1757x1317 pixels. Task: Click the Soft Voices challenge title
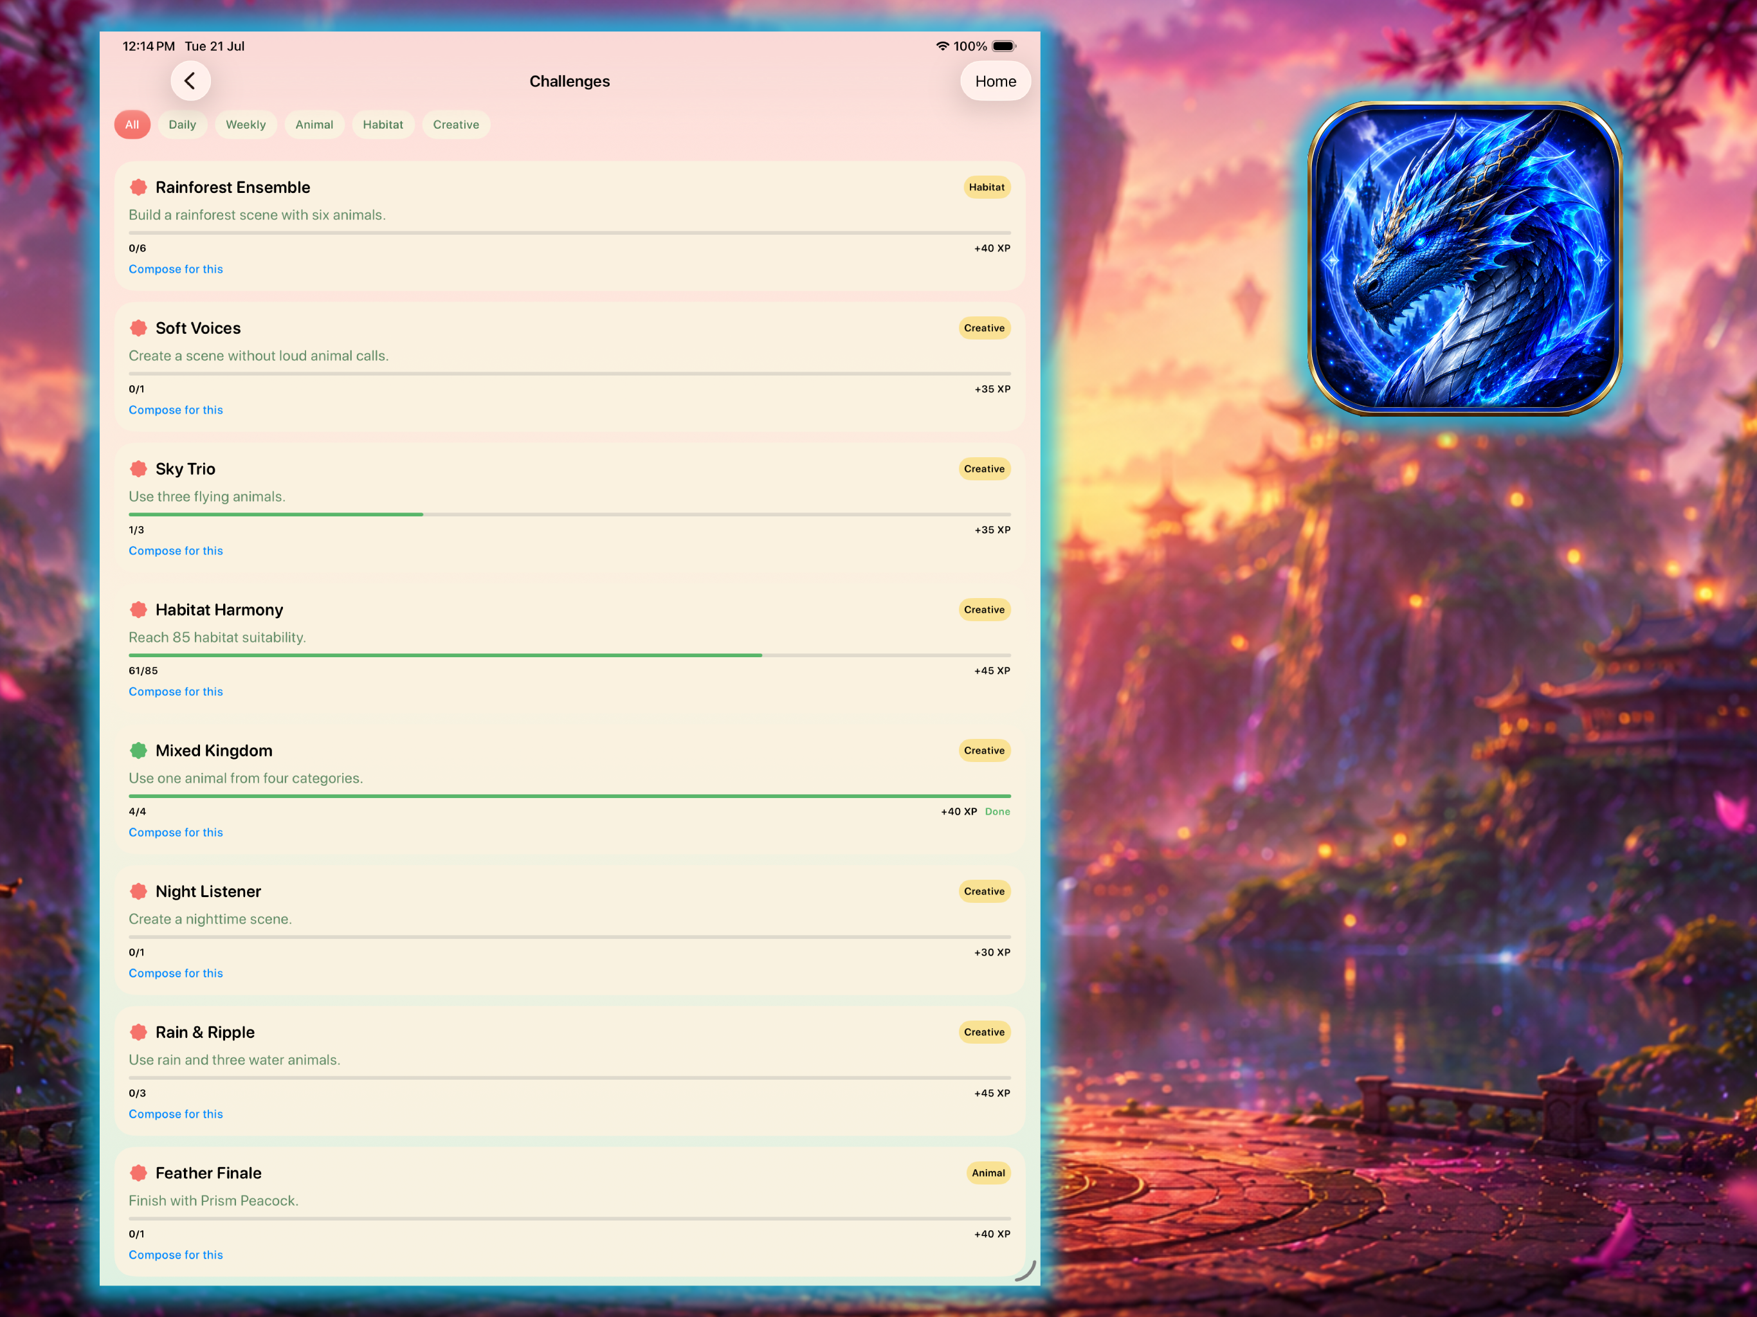(x=198, y=328)
